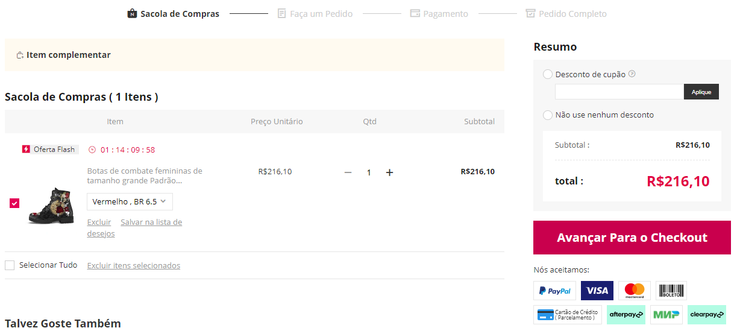Select Desconto de cupão radio option
This screenshot has height=328, width=737.
click(548, 74)
